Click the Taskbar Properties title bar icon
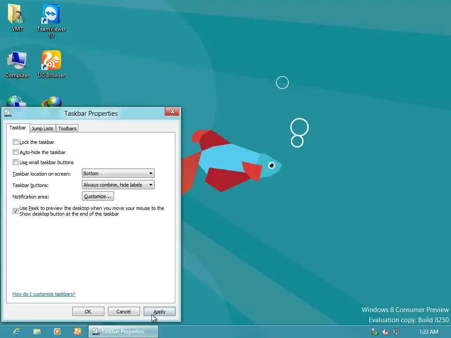The image size is (451, 338). (x=8, y=113)
